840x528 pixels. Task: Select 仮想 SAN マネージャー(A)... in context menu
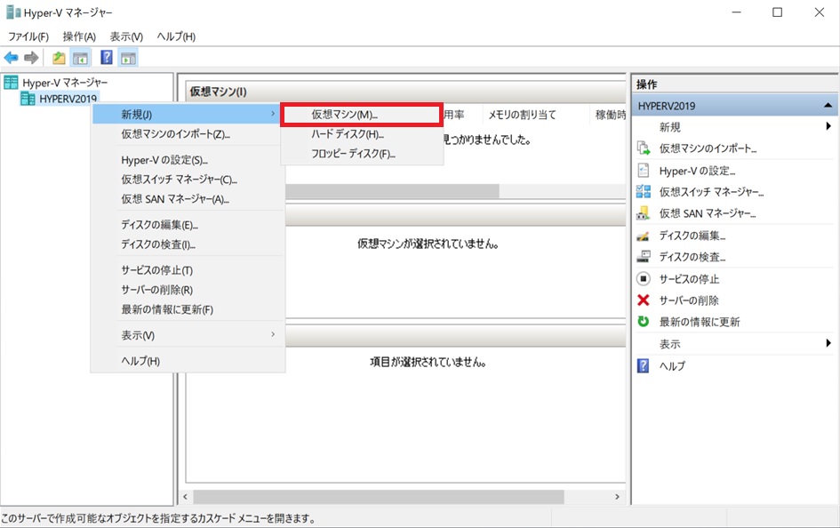click(187, 199)
